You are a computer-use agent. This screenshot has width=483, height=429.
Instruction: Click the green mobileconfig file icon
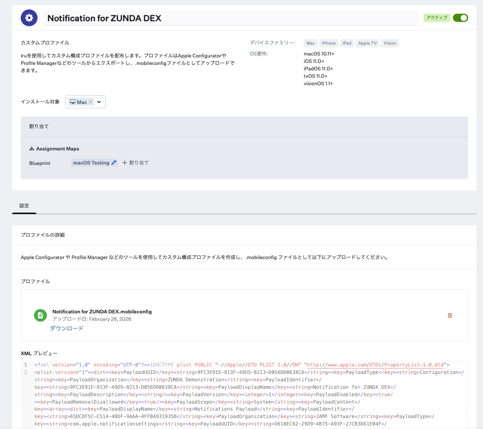point(40,315)
